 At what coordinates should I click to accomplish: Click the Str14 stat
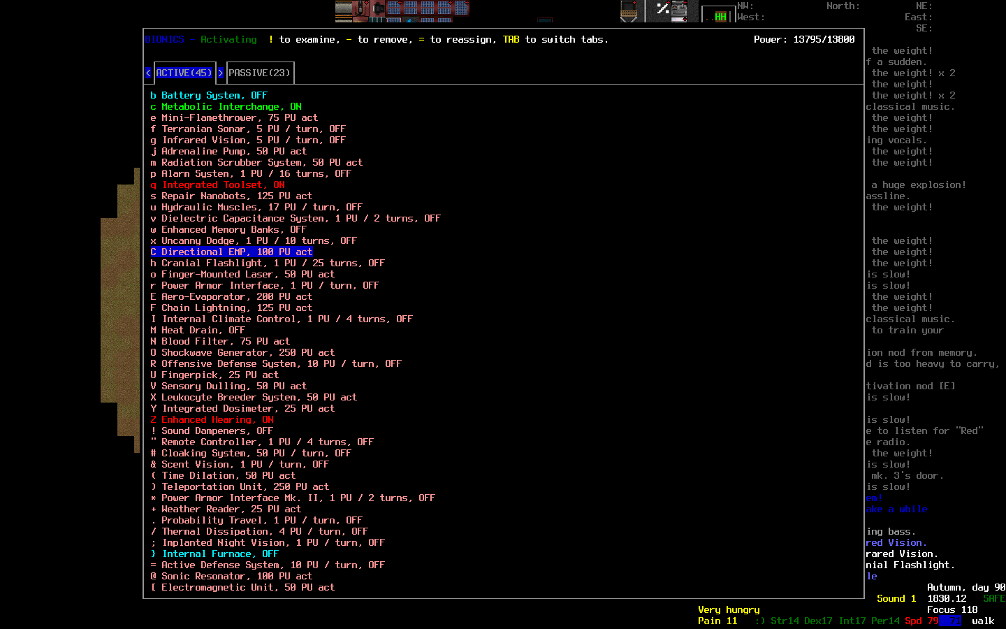click(x=785, y=621)
